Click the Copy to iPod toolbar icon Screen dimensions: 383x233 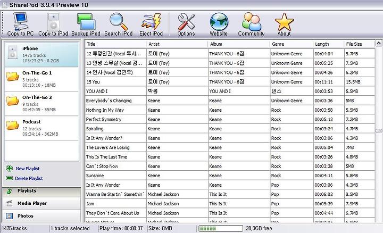53,24
